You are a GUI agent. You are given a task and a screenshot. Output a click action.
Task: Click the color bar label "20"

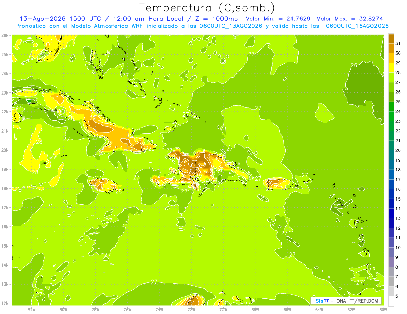(x=398, y=150)
